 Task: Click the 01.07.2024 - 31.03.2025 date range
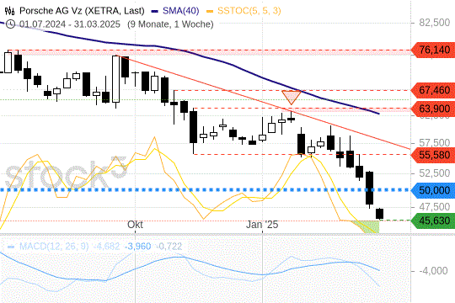pyautogui.click(x=70, y=24)
